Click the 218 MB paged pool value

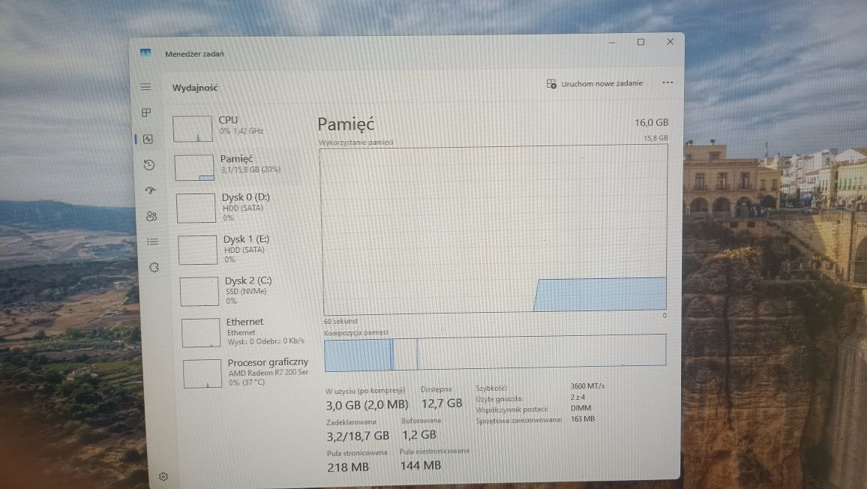(348, 467)
